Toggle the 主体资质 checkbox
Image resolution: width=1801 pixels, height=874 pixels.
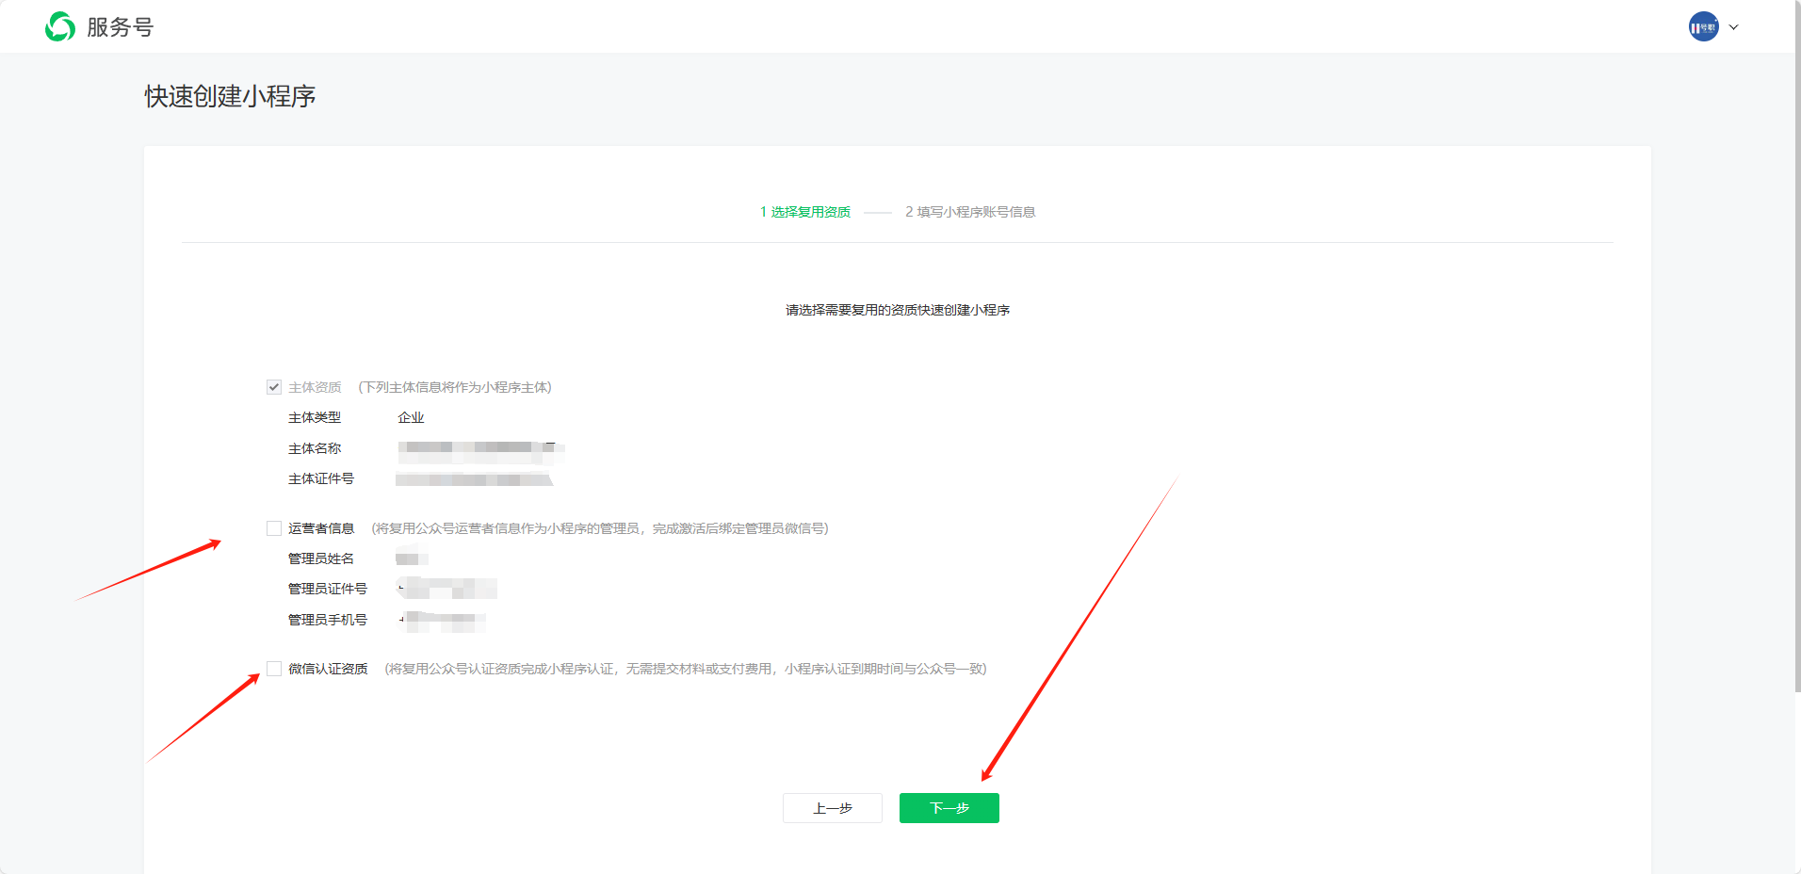click(x=274, y=387)
